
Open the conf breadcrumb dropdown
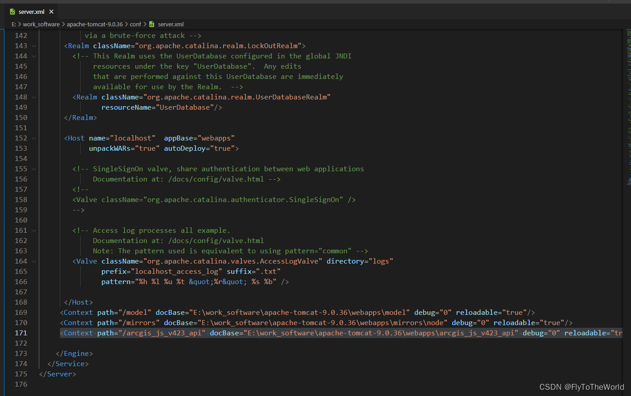(x=135, y=24)
